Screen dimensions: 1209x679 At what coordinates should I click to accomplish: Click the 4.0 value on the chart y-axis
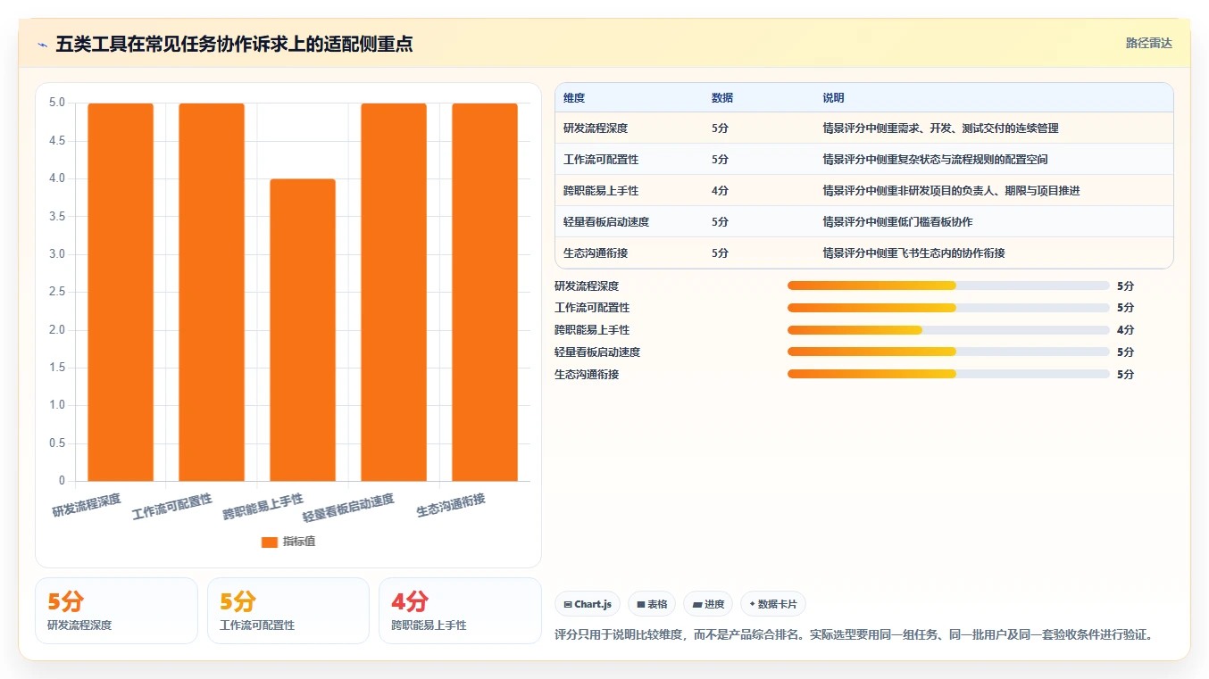tap(57, 178)
